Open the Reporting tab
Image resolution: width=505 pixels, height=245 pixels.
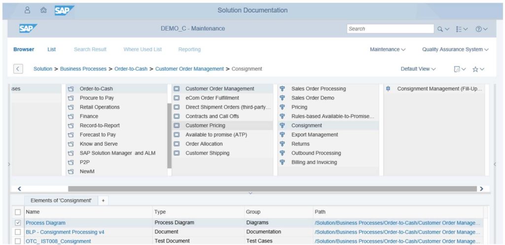(x=189, y=50)
